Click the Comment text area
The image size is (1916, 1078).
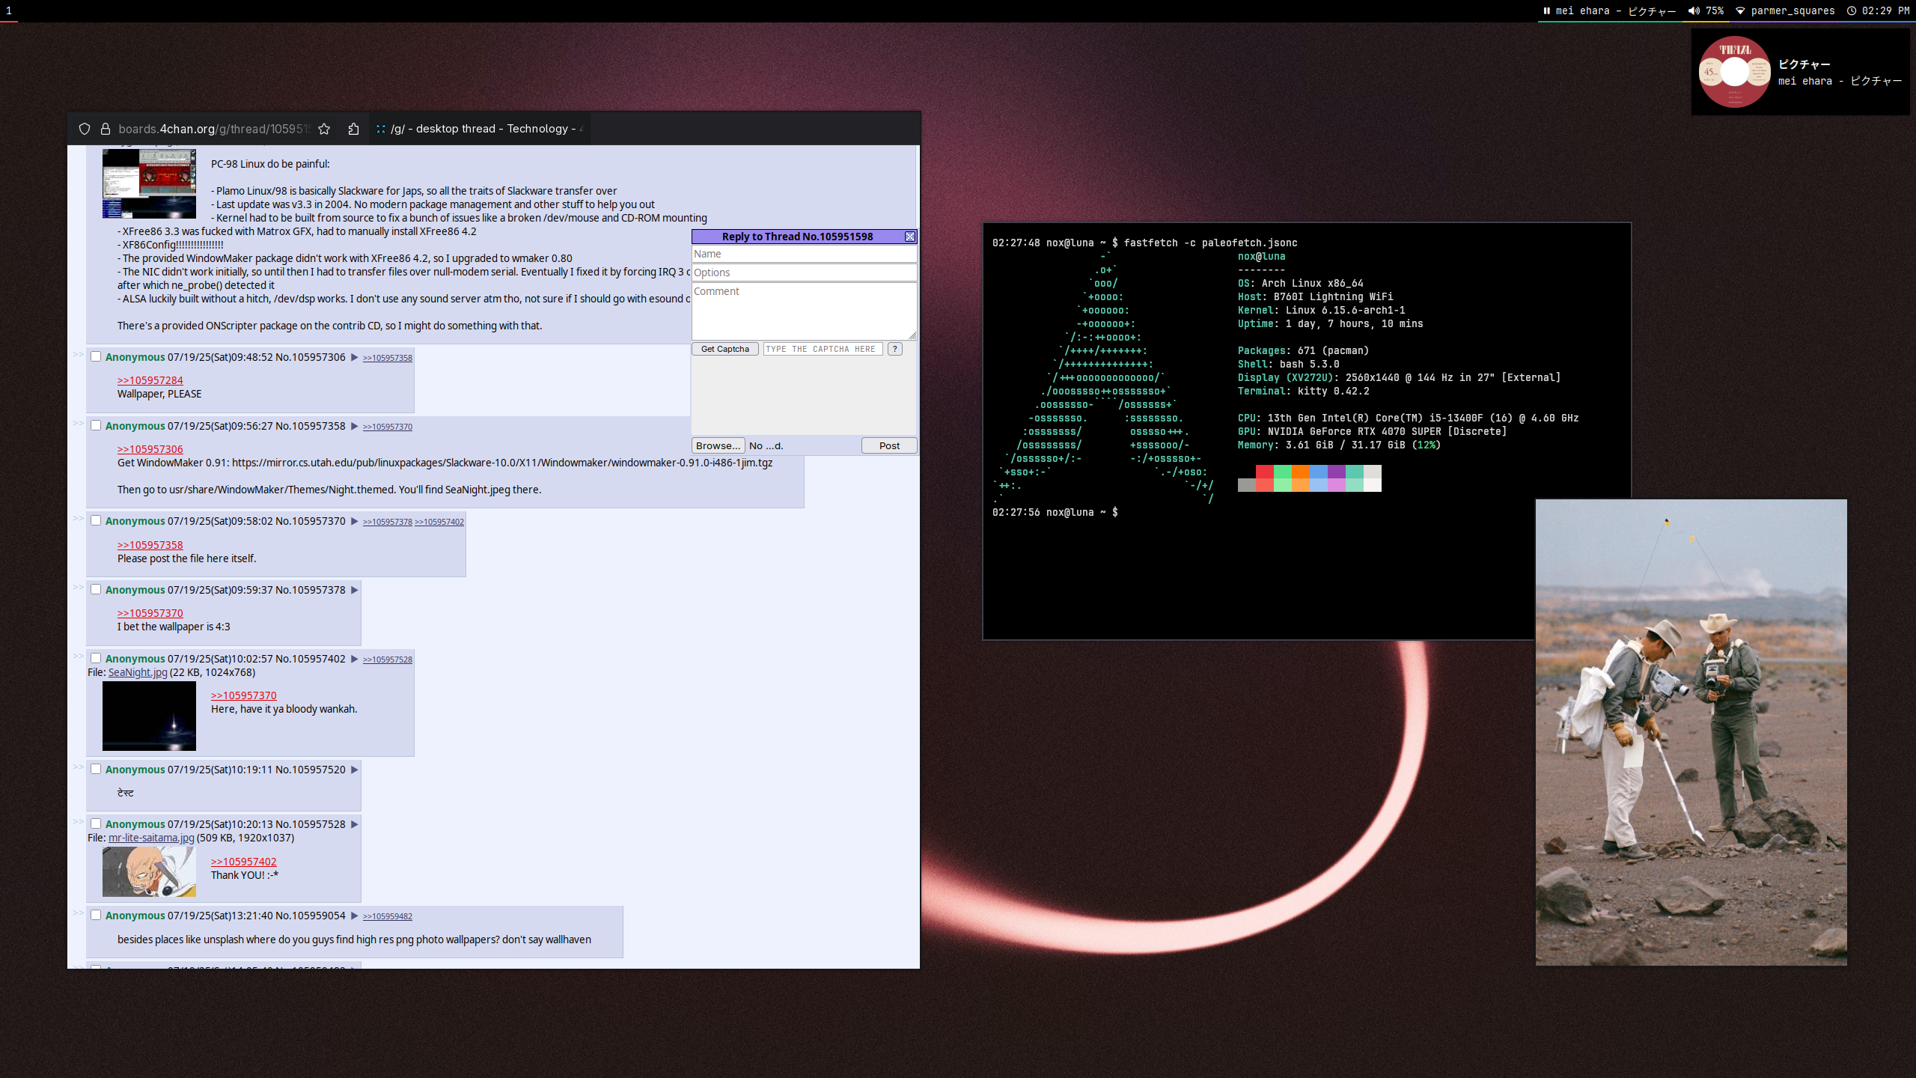pyautogui.click(x=804, y=311)
